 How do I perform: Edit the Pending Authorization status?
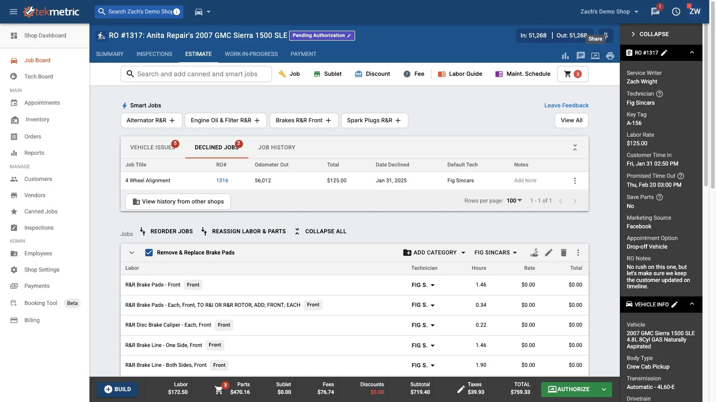point(322,35)
